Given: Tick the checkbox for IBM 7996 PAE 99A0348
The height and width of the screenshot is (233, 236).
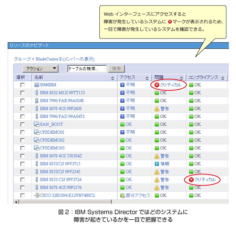Looking at the screenshot, I should (23, 101).
